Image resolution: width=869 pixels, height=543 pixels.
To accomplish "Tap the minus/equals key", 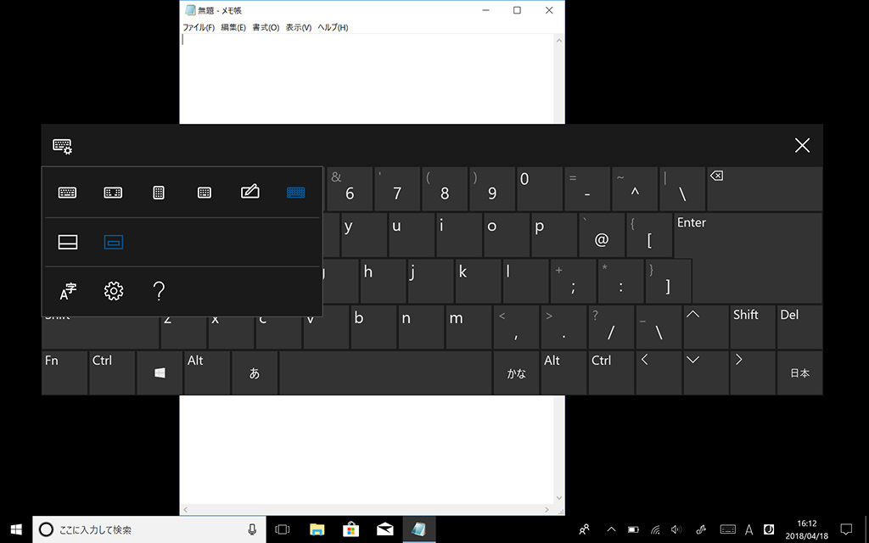I will click(587, 189).
